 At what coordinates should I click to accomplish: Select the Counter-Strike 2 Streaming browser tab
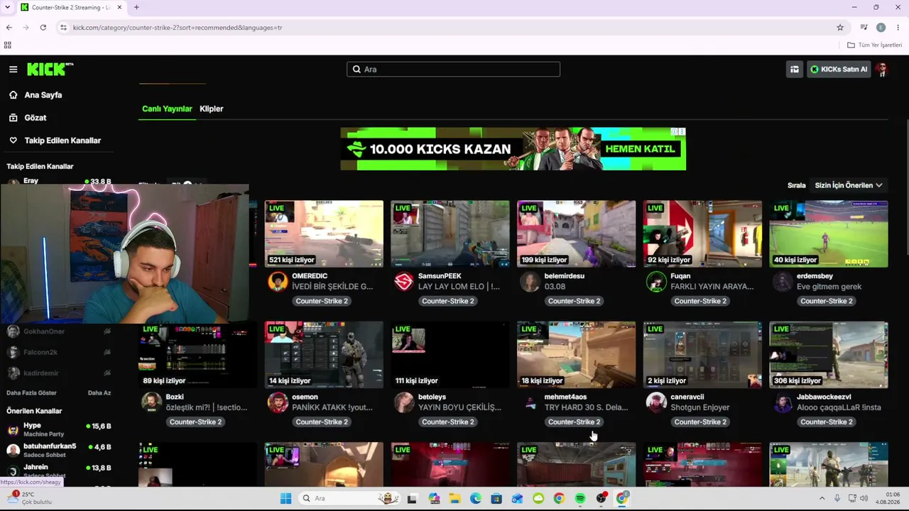point(71,7)
